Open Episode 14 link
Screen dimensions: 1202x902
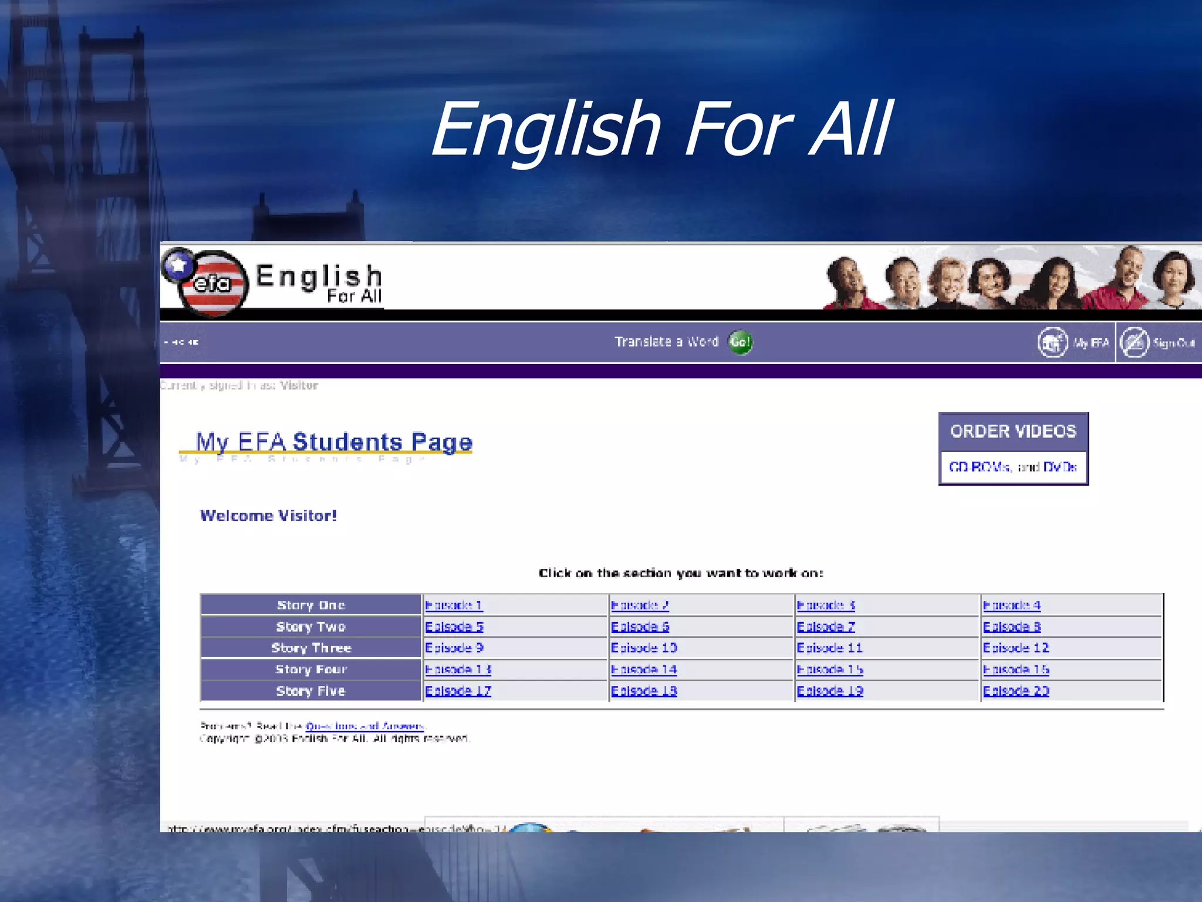[644, 669]
